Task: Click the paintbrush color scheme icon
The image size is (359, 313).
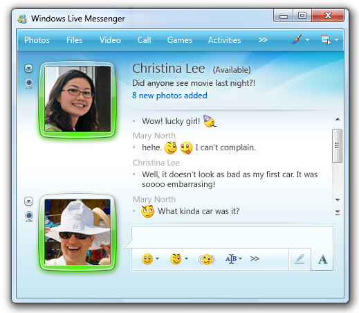Action: click(x=296, y=39)
